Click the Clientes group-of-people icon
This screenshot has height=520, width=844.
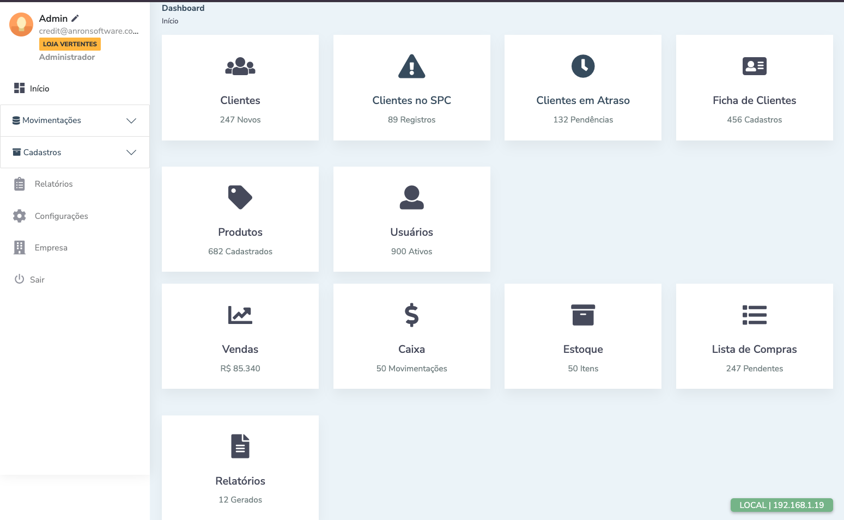240,66
